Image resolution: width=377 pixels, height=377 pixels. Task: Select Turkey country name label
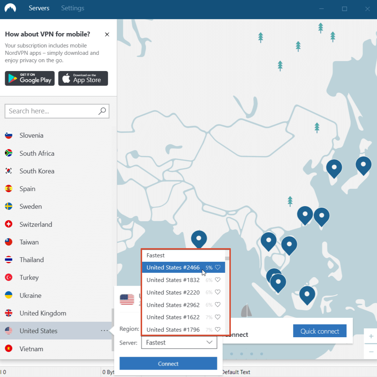coord(29,278)
